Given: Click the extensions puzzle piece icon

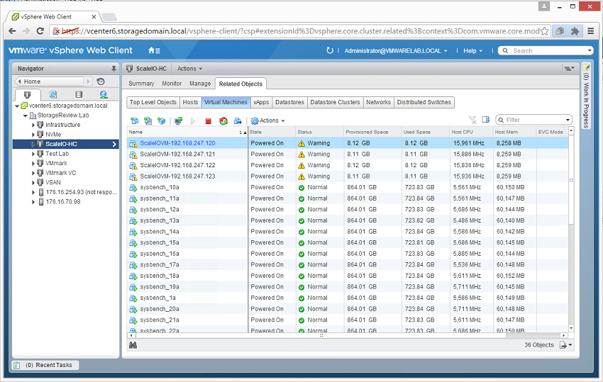Looking at the screenshot, I should click(x=575, y=31).
